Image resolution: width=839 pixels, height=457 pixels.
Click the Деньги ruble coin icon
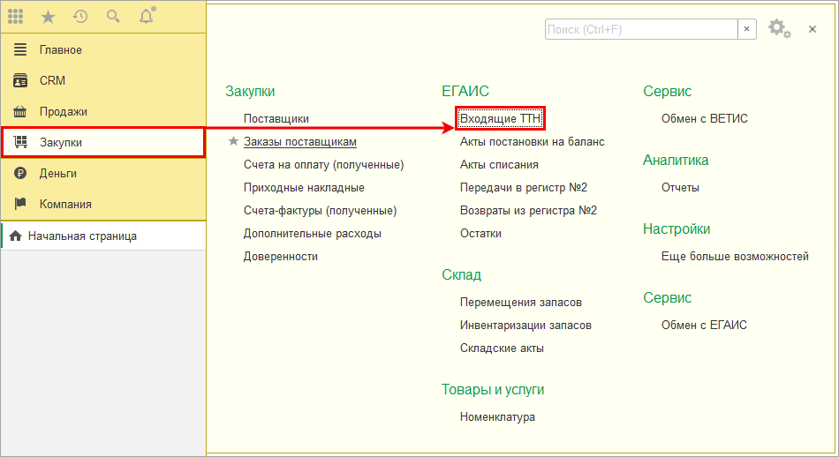pos(20,173)
